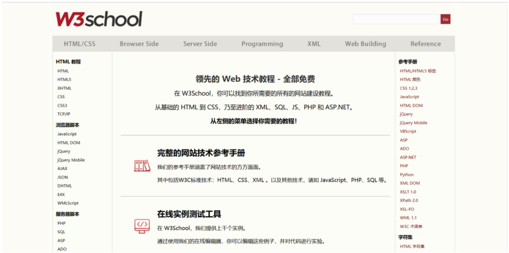Open HTML/HTML5 标签 reference link

point(418,71)
